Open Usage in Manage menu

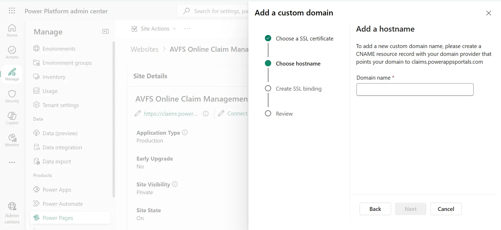click(45, 91)
